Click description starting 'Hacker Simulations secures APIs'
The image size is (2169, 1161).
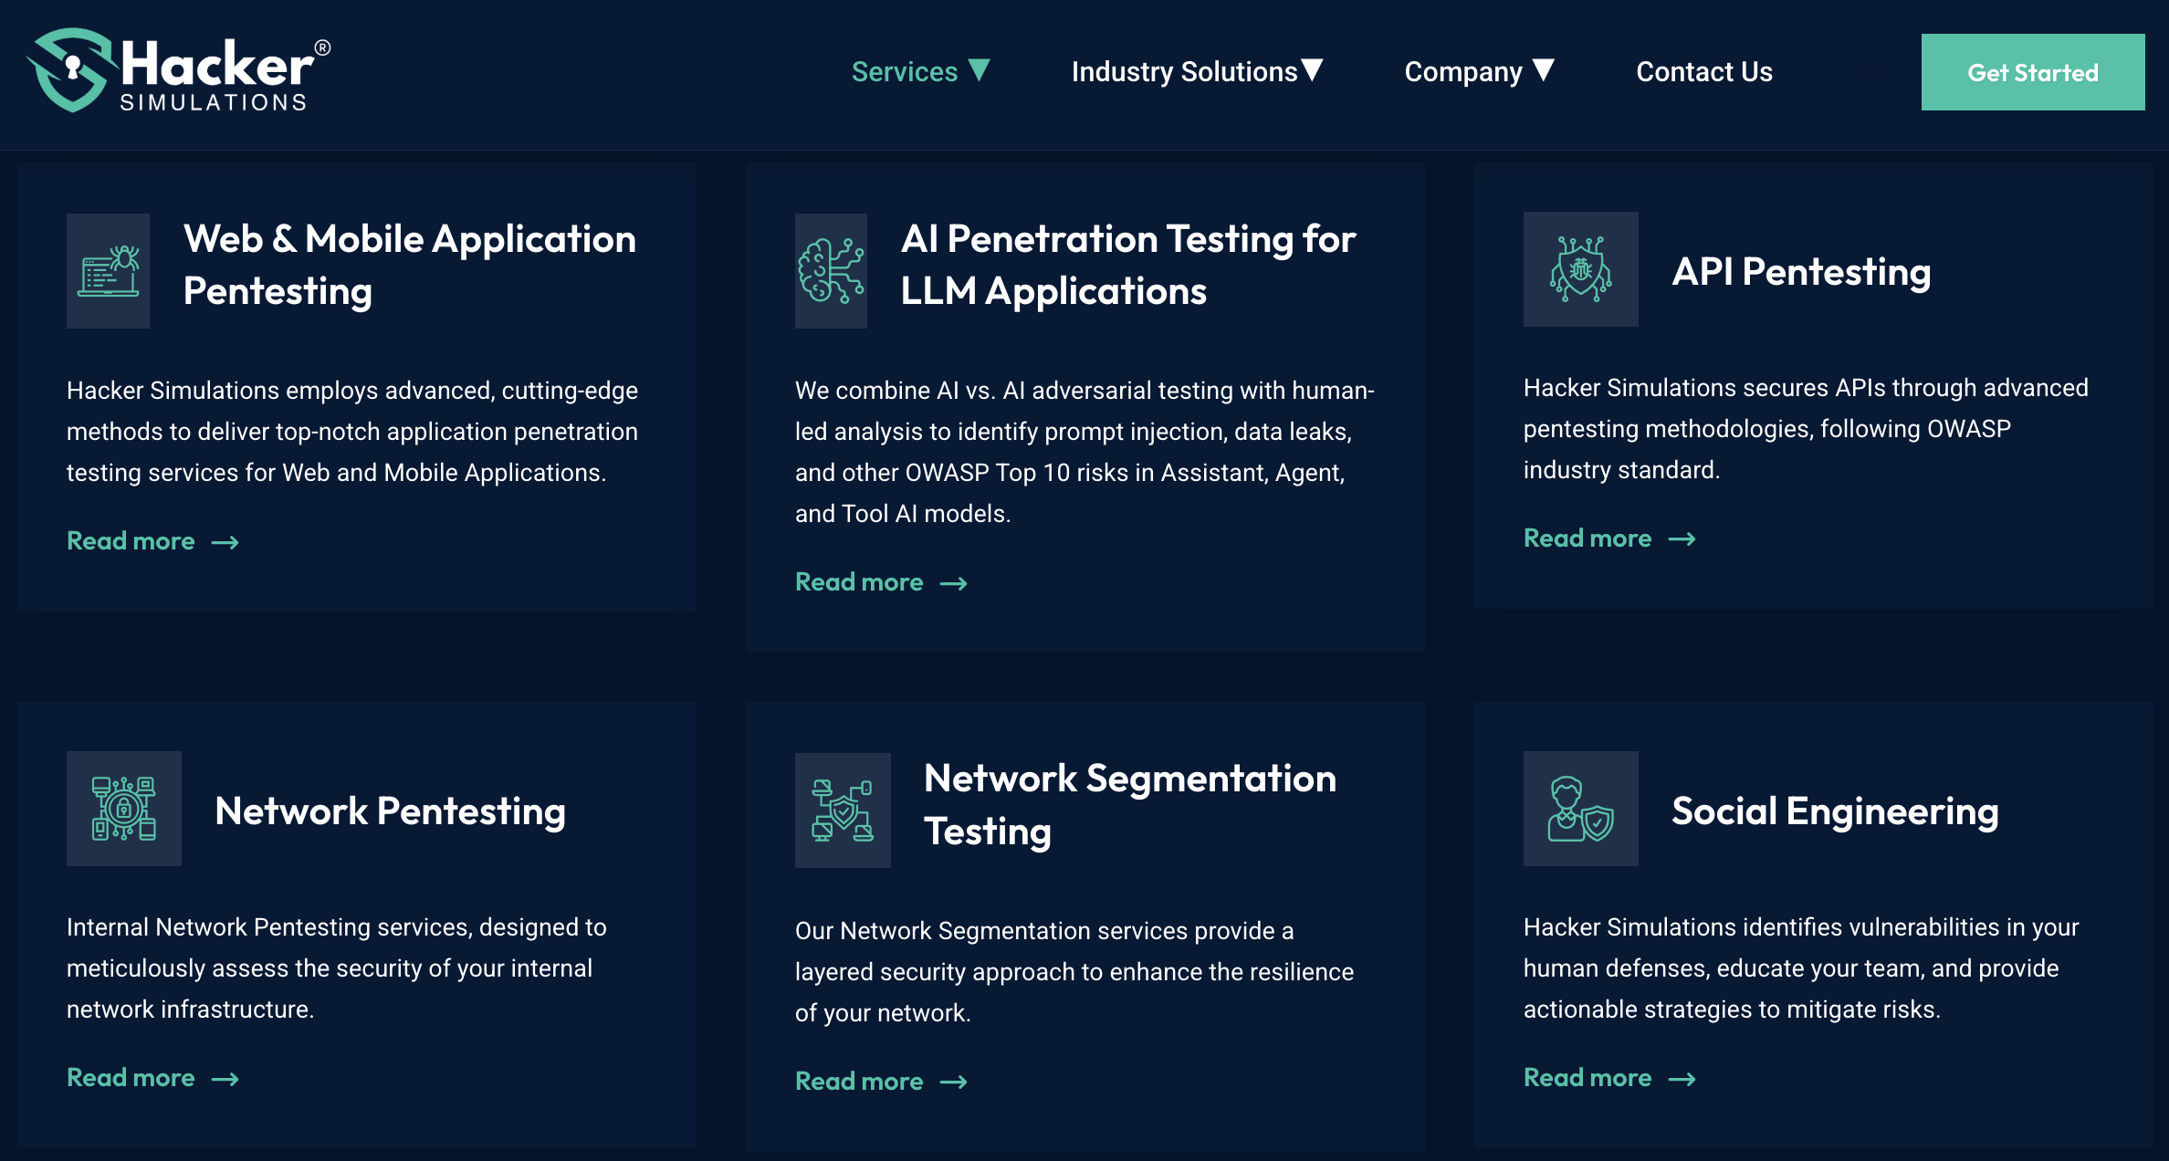pos(1806,429)
